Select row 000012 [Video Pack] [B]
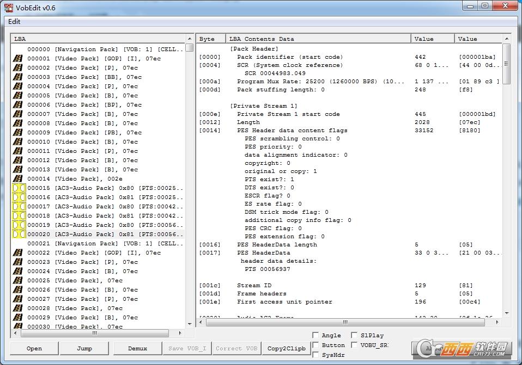 (83, 160)
